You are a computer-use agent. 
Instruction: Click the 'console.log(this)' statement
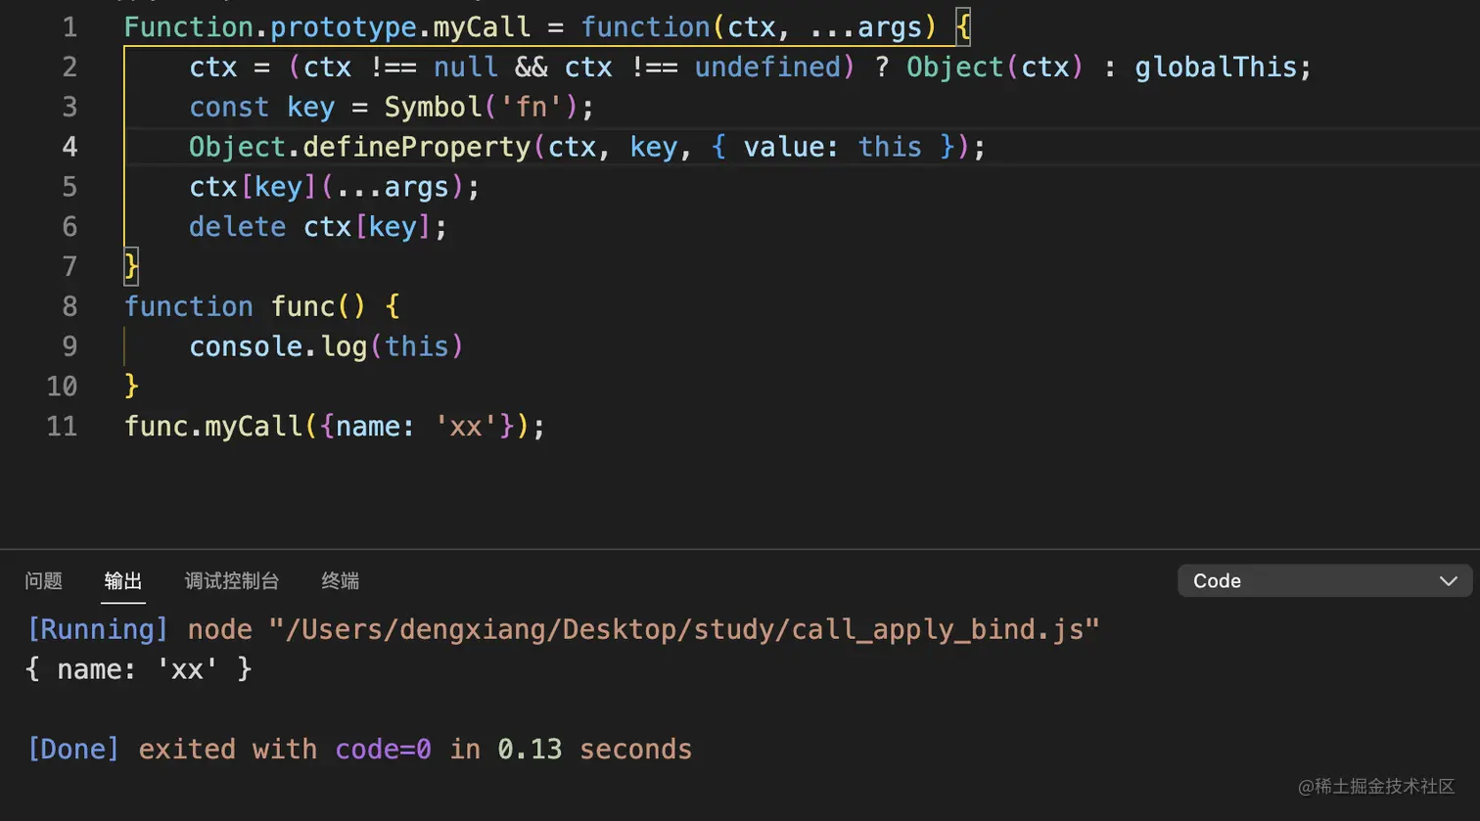point(326,346)
